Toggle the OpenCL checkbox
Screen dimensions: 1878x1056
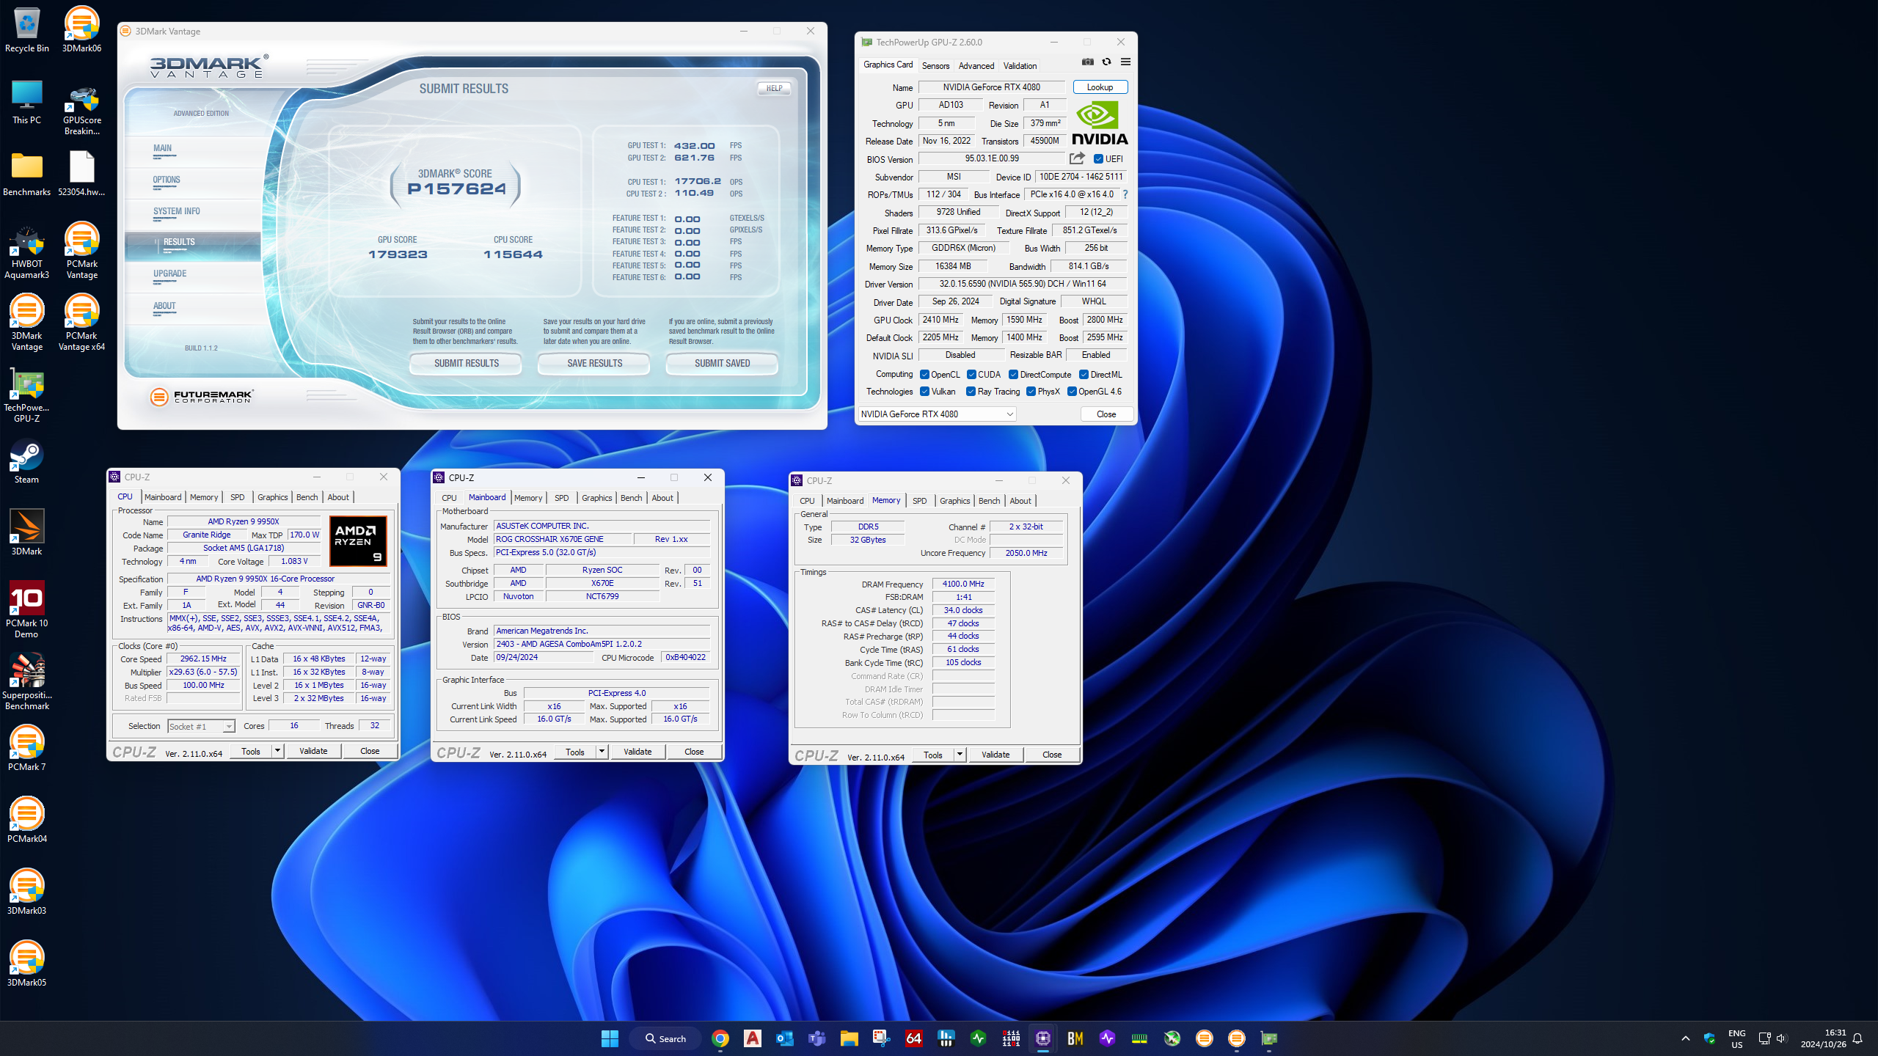[924, 375]
